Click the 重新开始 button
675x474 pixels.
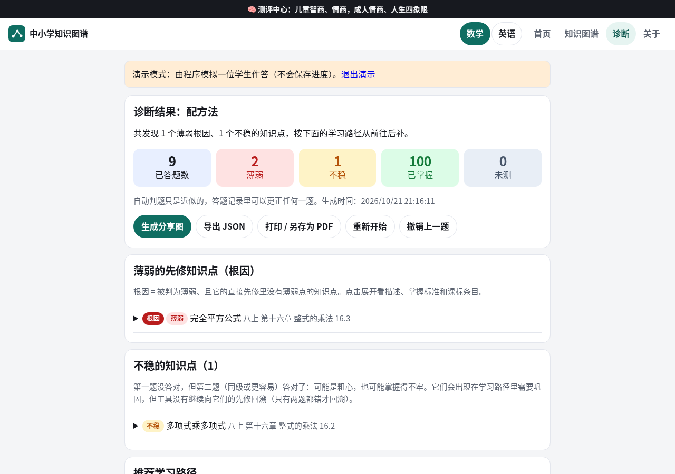(370, 226)
